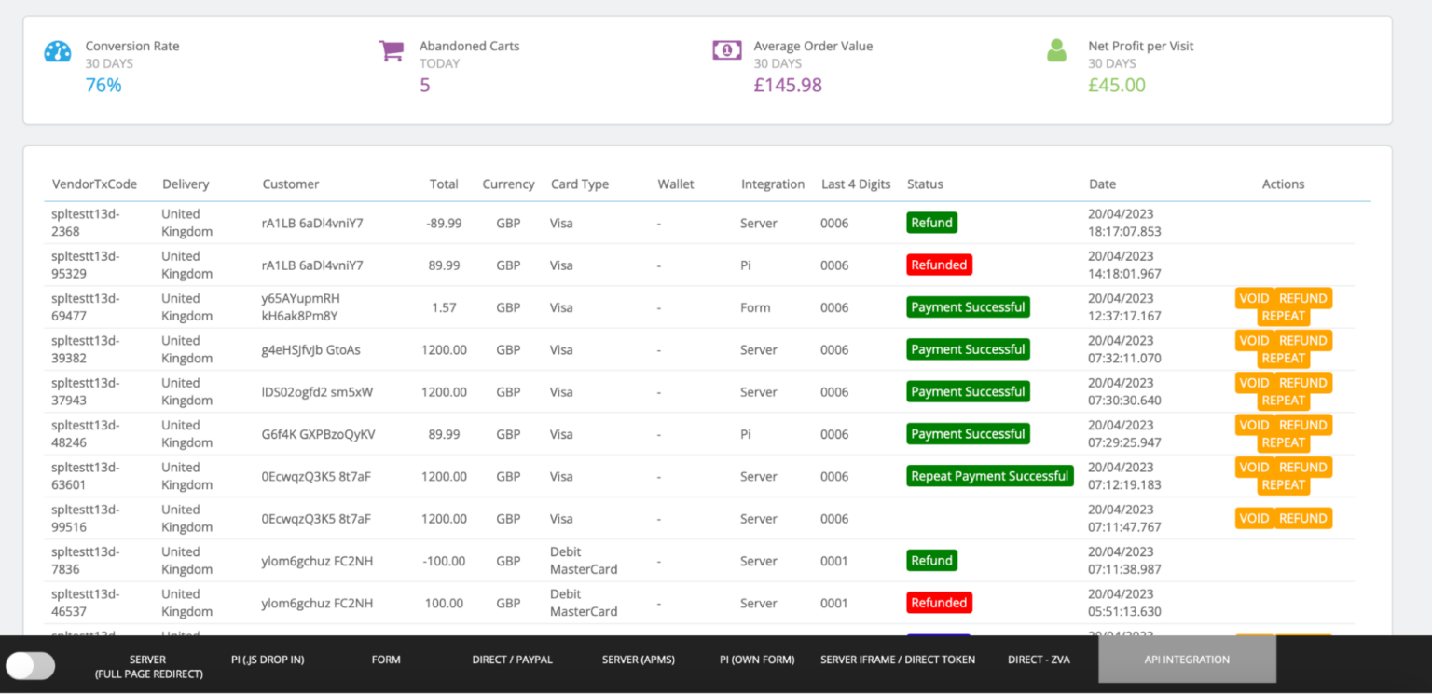Switch to the FORM integration tab
1432x694 pixels.
click(386, 659)
